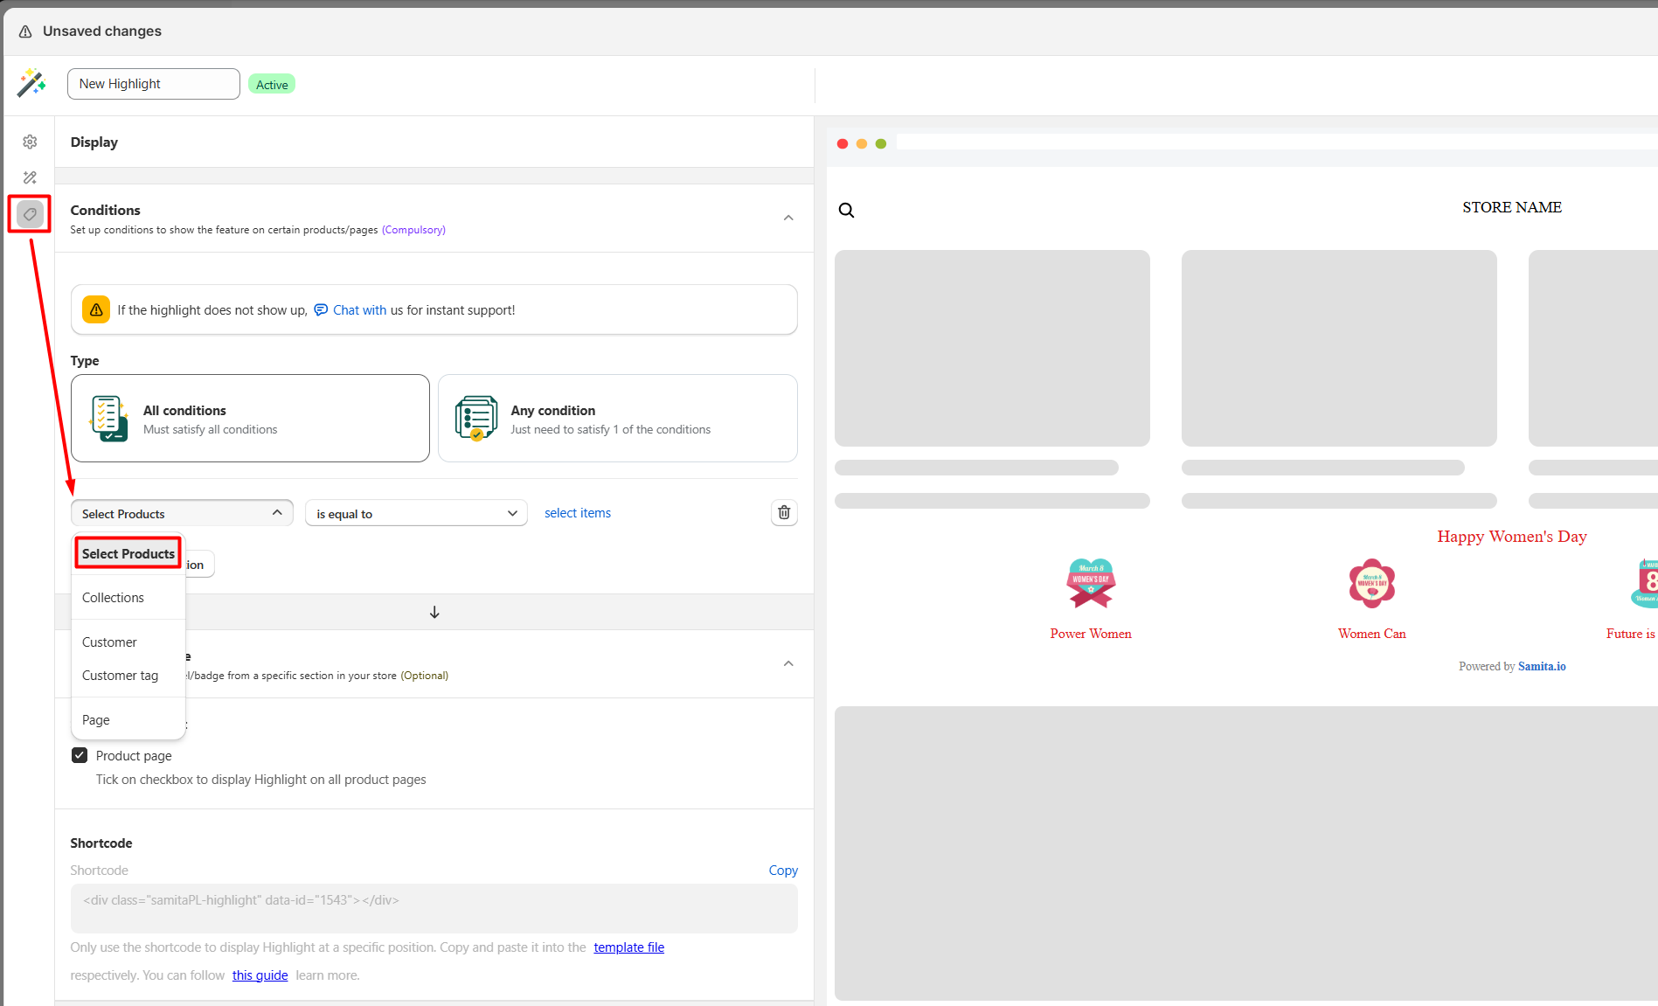Image resolution: width=1658 pixels, height=1006 pixels.
Task: Untick the Product page checkbox
Action: pos(80,755)
